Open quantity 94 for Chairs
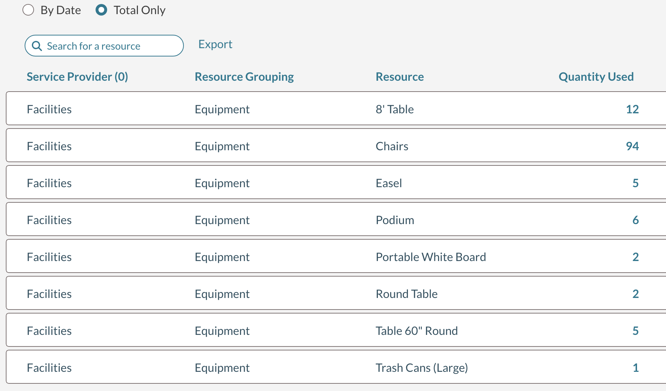666x391 pixels. (x=632, y=146)
